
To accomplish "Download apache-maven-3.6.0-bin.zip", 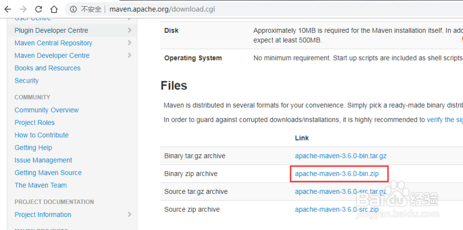I will [x=337, y=173].
